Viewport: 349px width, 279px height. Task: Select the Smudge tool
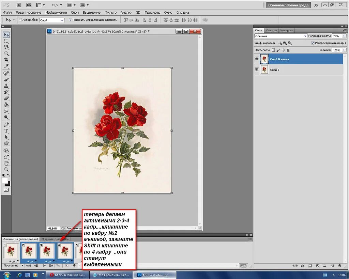6,111
